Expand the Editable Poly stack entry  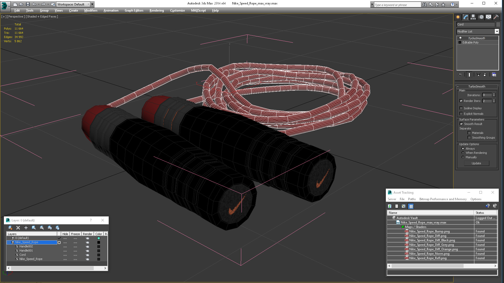click(x=460, y=42)
